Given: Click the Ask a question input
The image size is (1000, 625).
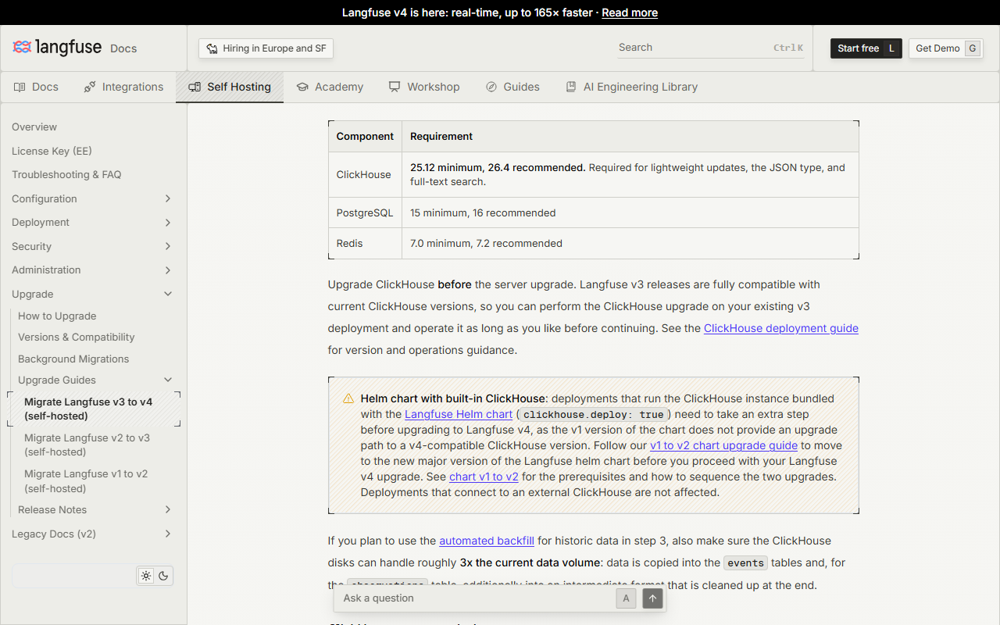Looking at the screenshot, I should (x=477, y=598).
